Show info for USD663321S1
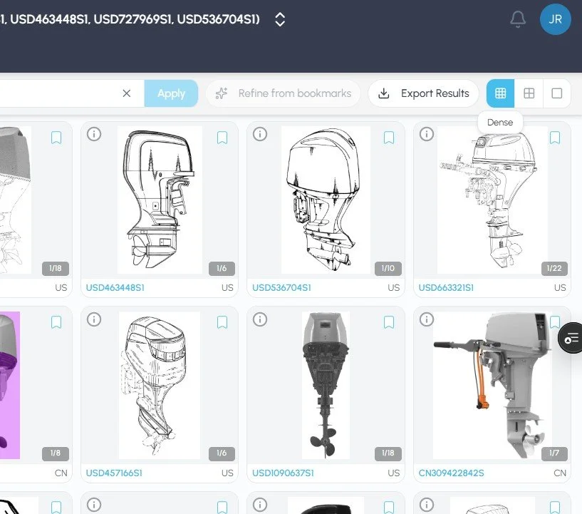Screen dimensions: 582x514 [x=427, y=134]
